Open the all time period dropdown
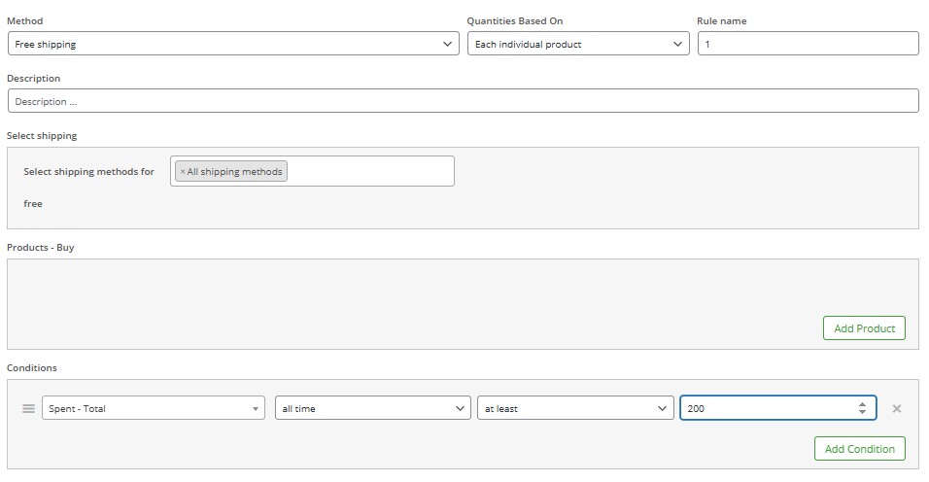The height and width of the screenshot is (482, 929). coord(372,408)
